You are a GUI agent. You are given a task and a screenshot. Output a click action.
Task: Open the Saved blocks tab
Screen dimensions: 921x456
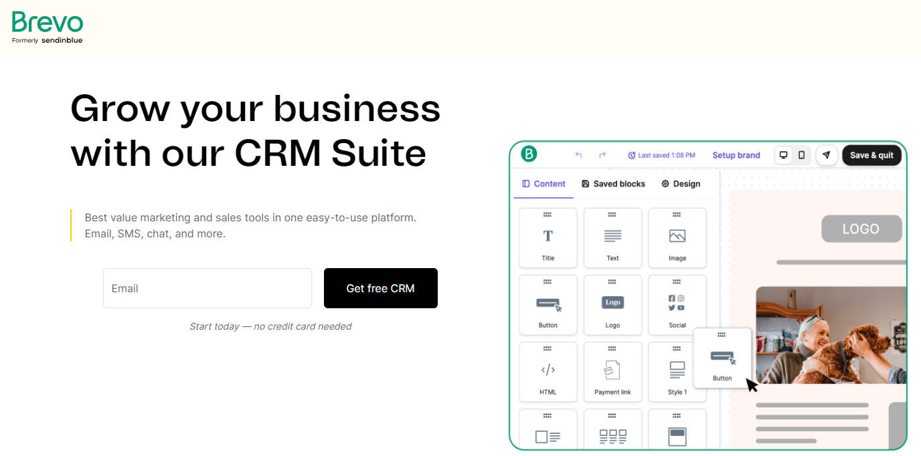tap(613, 184)
